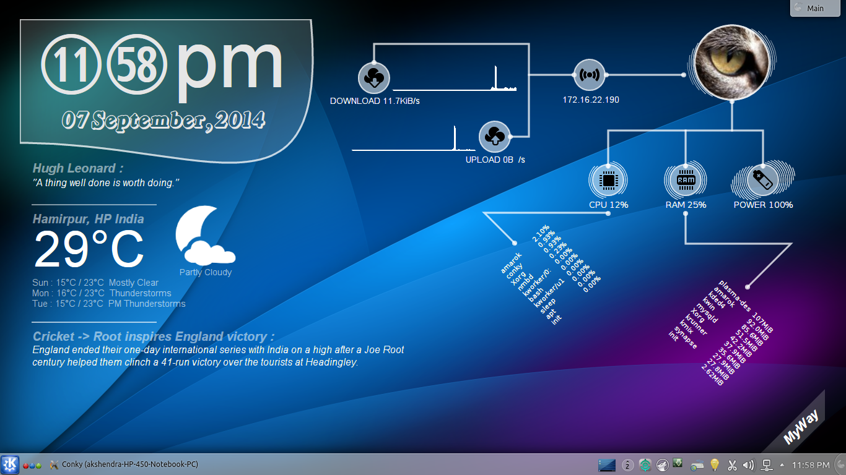Open the Klipper scissors clipboard icon
846x475 pixels.
(731, 464)
